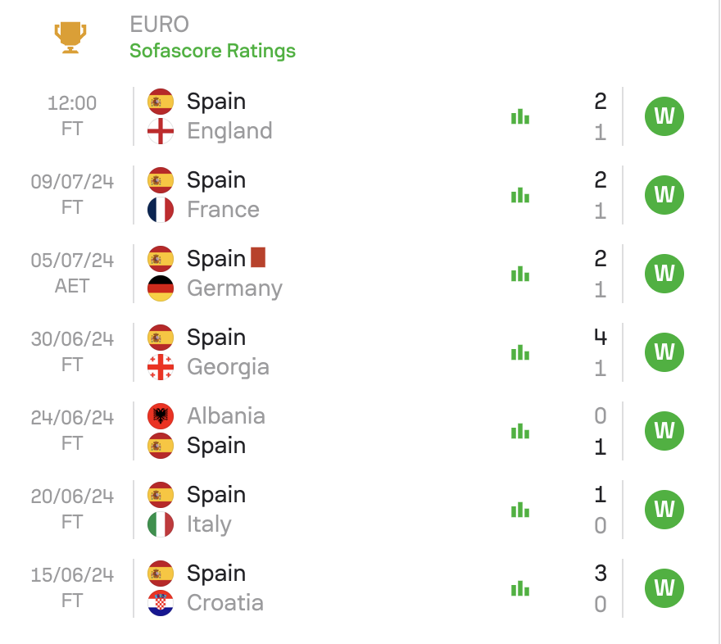Click the W badge for the Croatia match
The image size is (721, 644).
pos(664,588)
